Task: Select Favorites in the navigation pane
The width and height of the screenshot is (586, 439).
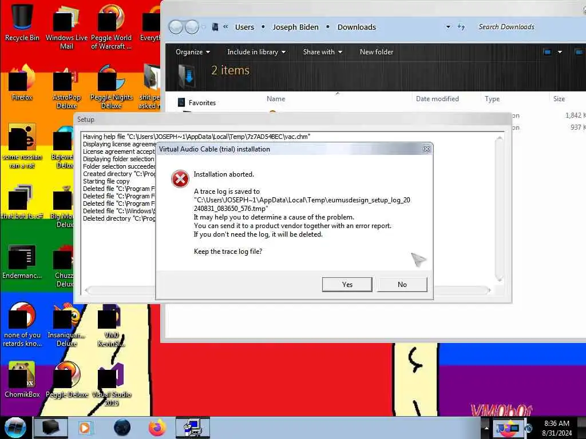Action: (x=202, y=103)
